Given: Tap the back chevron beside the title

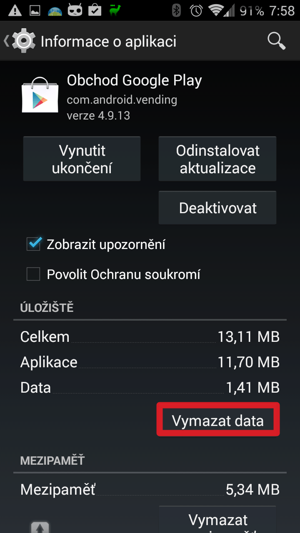Looking at the screenshot, I should (7, 41).
